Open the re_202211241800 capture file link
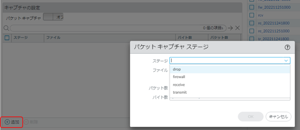The height and width of the screenshot is (130, 300). click(273, 23)
